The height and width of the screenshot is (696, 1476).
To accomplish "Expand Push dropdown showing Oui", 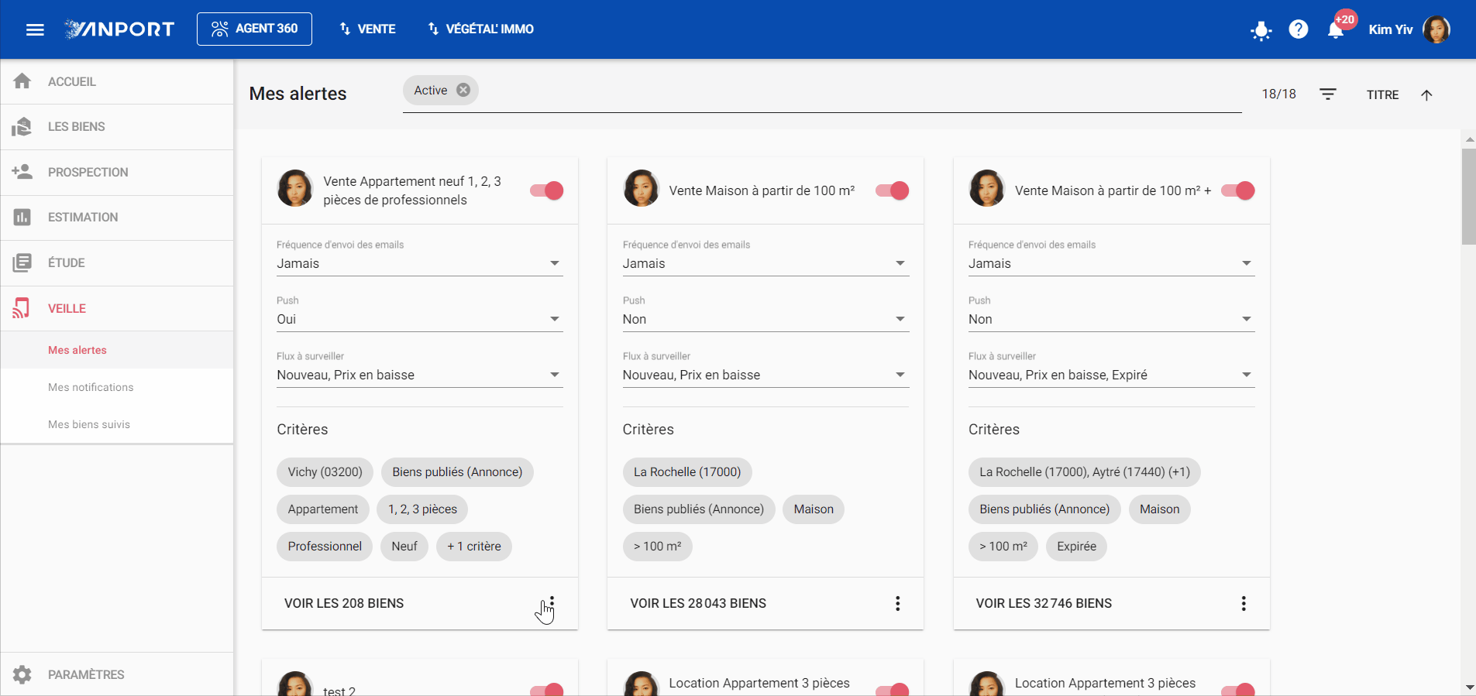I will 420,319.
